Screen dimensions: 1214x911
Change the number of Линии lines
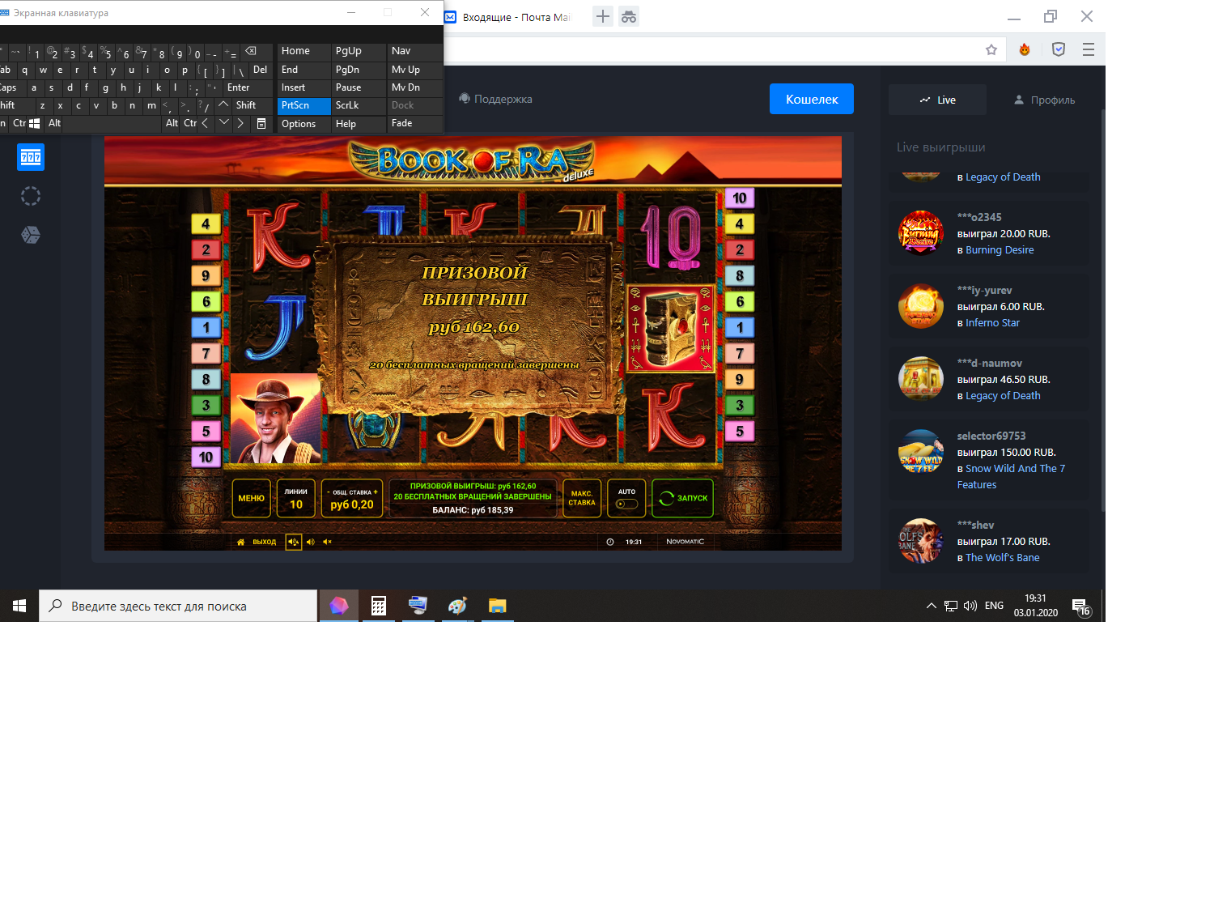pos(296,498)
